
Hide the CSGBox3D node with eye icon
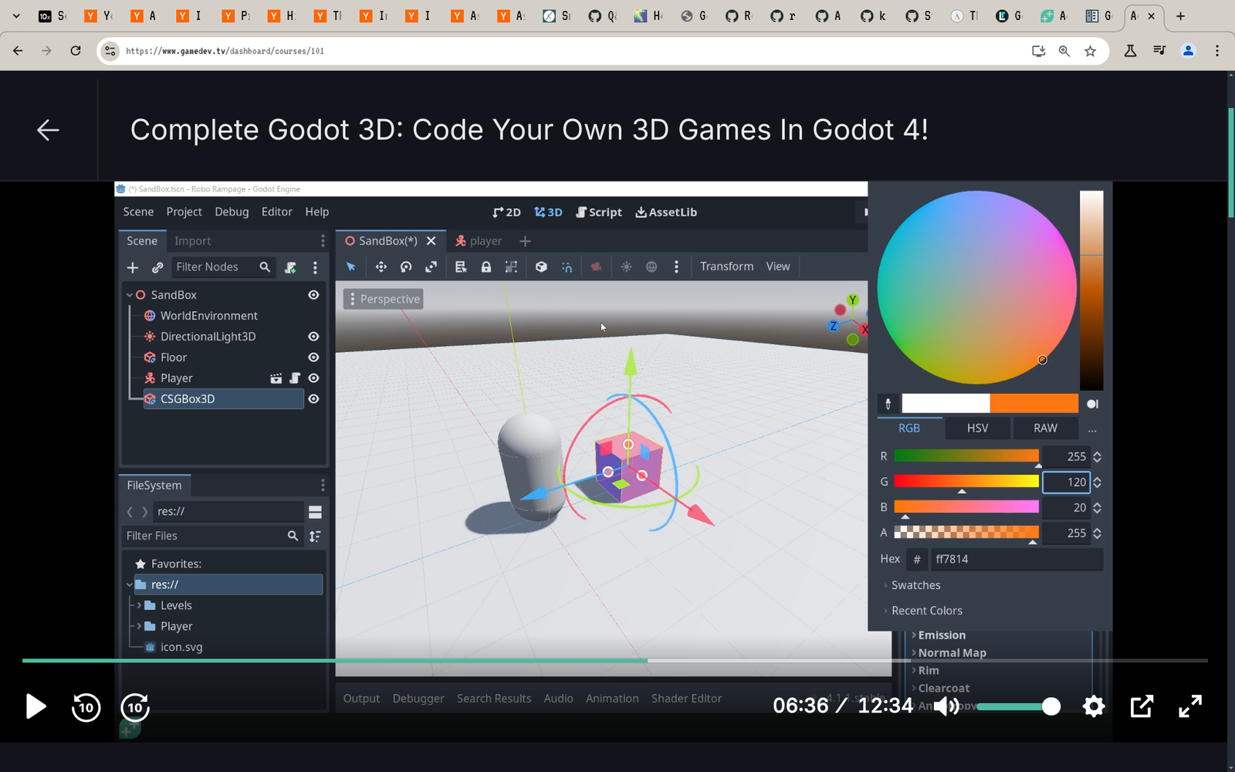click(x=313, y=399)
